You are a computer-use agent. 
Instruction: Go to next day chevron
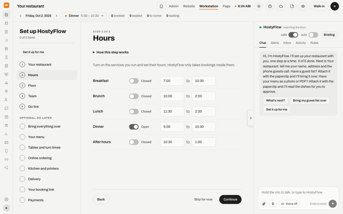56,16
